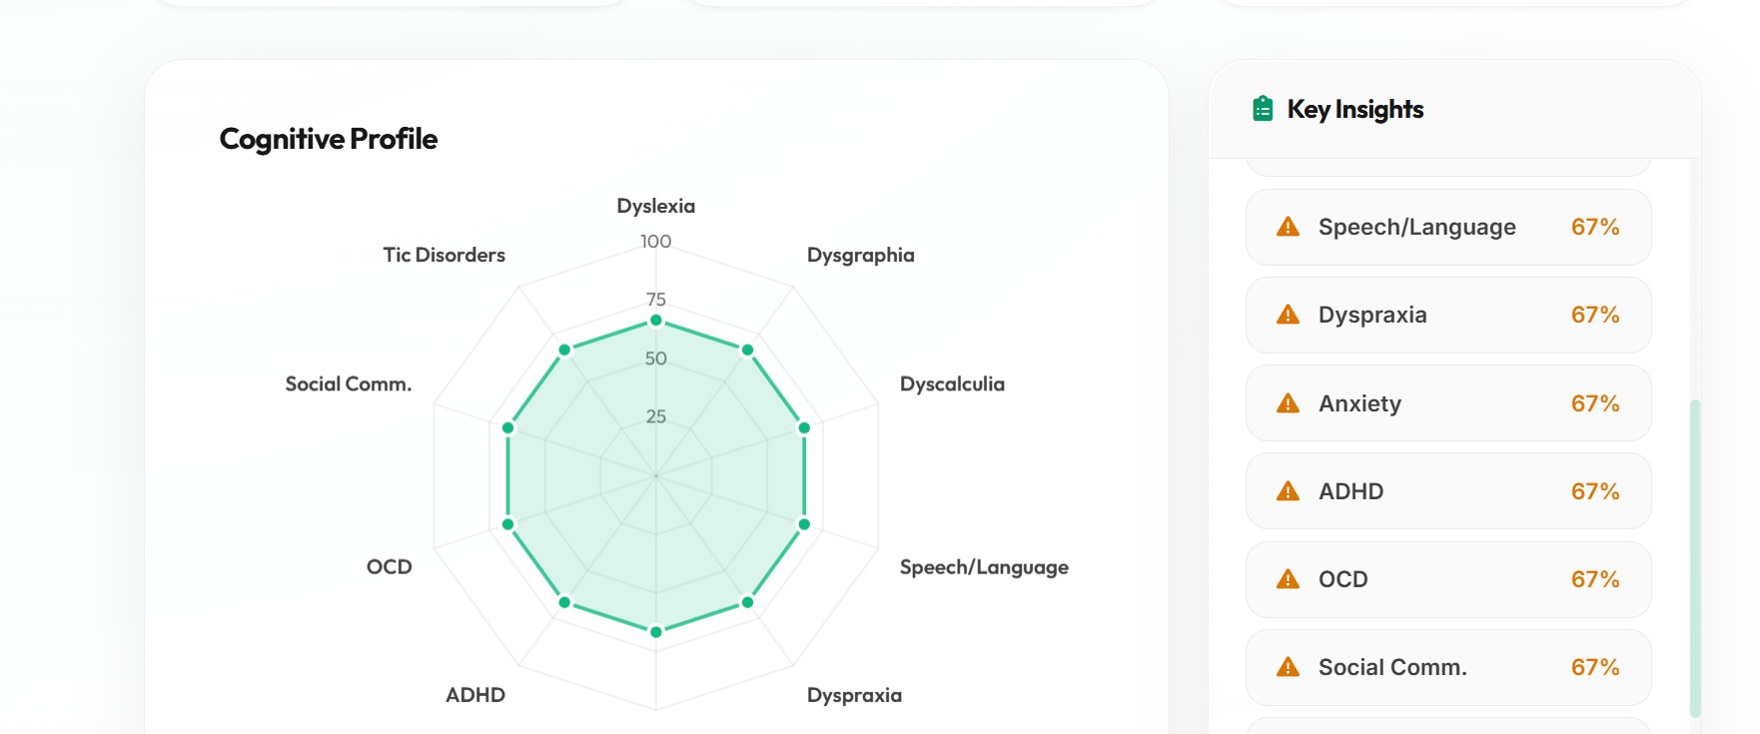Click the Social Comm. warning triangle icon
The height and width of the screenshot is (734, 1760).
point(1289,667)
